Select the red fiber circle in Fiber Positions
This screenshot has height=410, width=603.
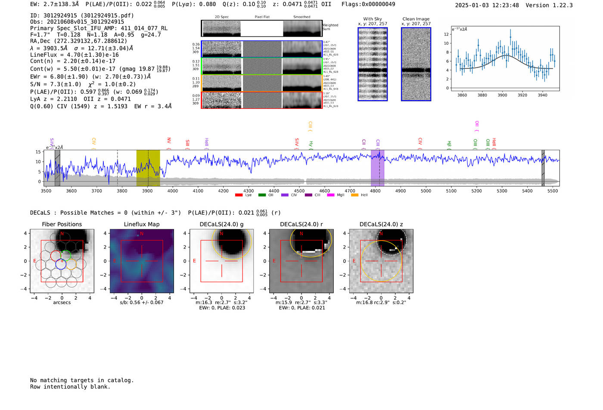tap(56, 256)
